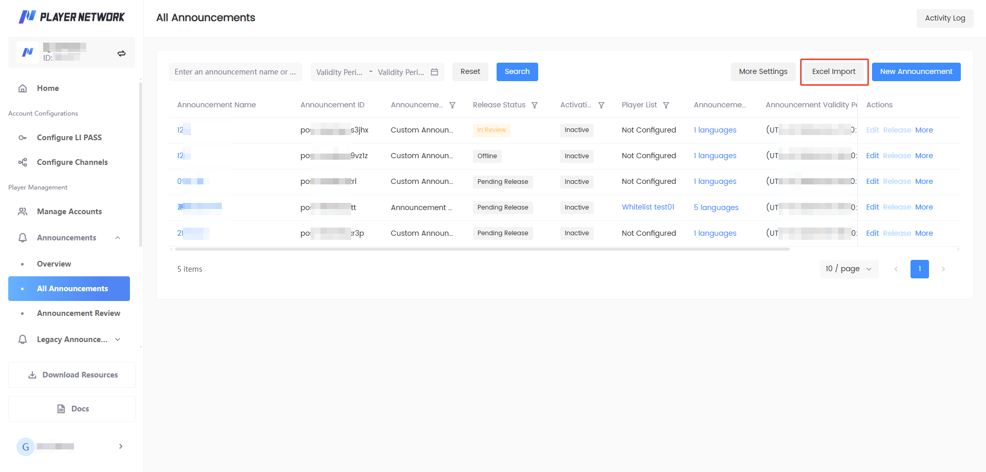Filter by Release Status funnel icon

coord(535,105)
